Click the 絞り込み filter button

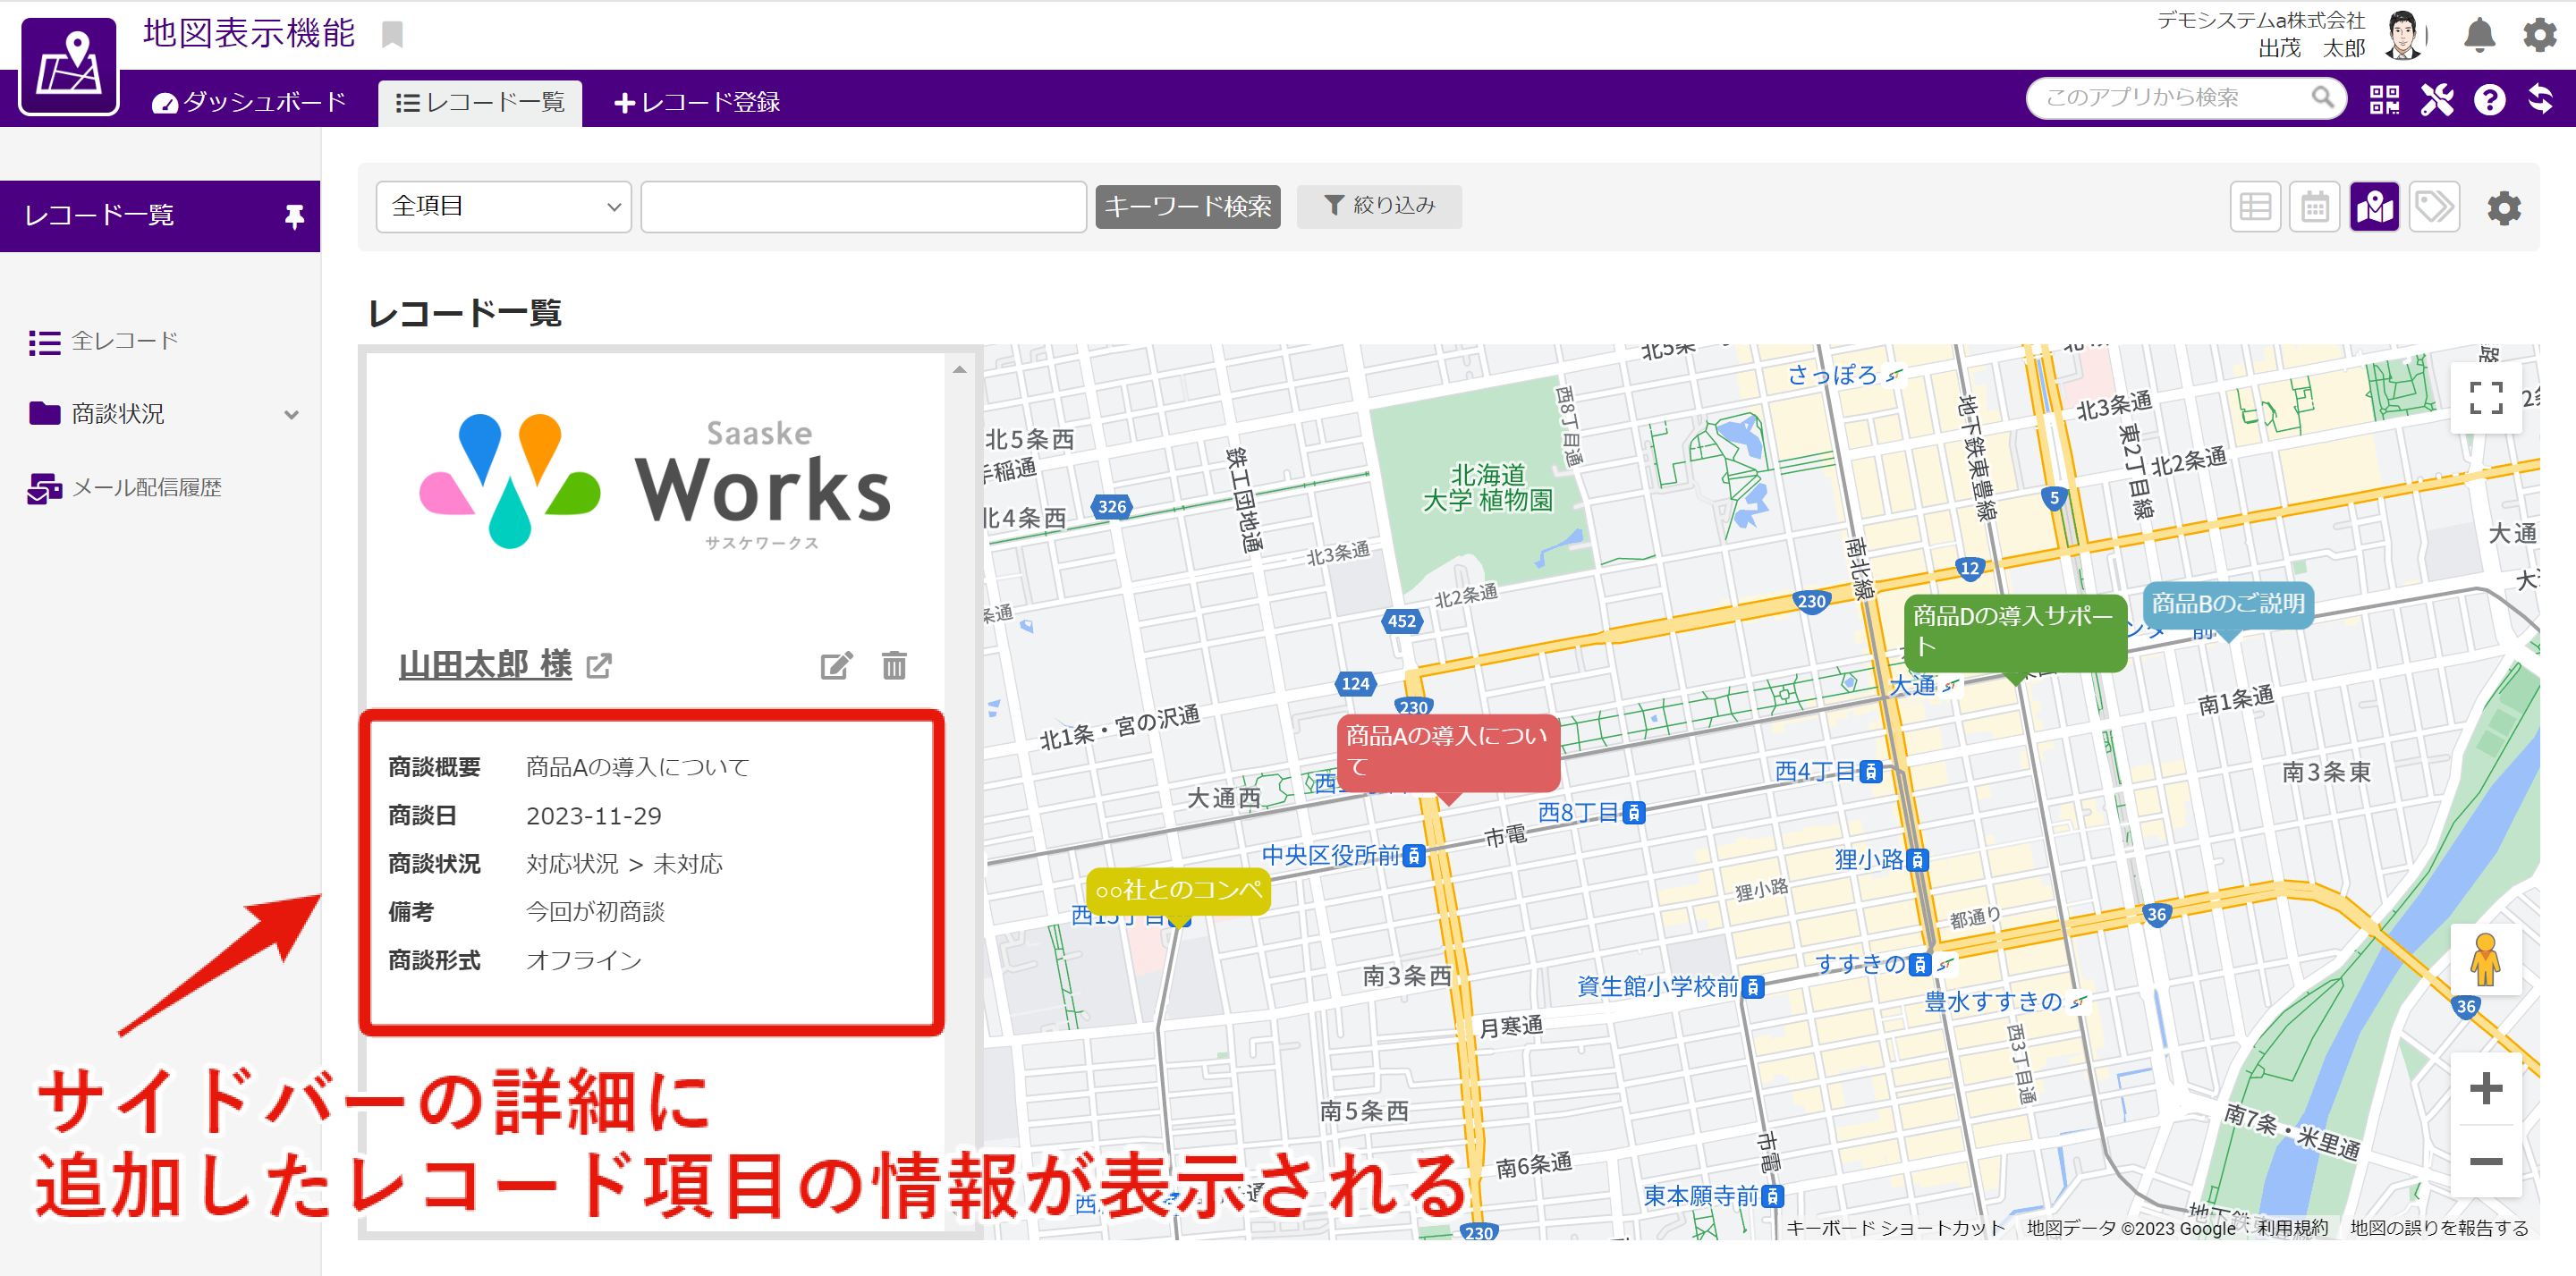pos(1379,206)
